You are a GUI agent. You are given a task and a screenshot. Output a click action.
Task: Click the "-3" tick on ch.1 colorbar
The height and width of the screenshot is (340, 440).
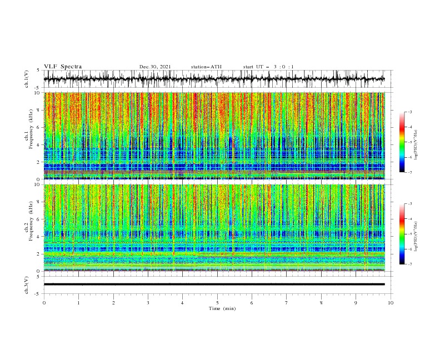pos(410,112)
